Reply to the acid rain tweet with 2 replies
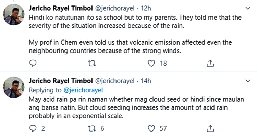Image resolution: width=257 pixels, height=137 pixels. [33, 128]
